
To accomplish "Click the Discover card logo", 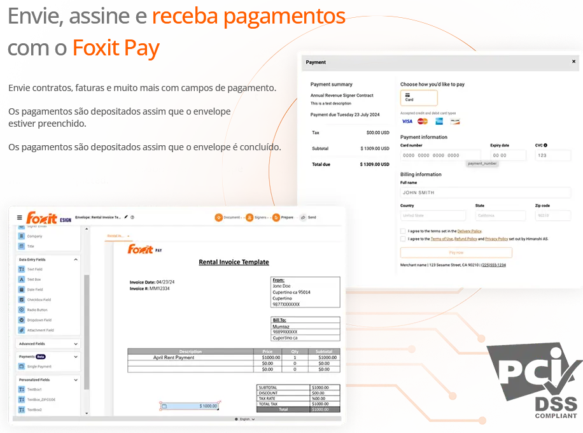I will coord(454,121).
